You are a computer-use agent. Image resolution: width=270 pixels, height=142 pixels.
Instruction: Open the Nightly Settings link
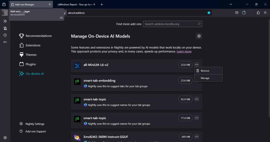coord(32,124)
